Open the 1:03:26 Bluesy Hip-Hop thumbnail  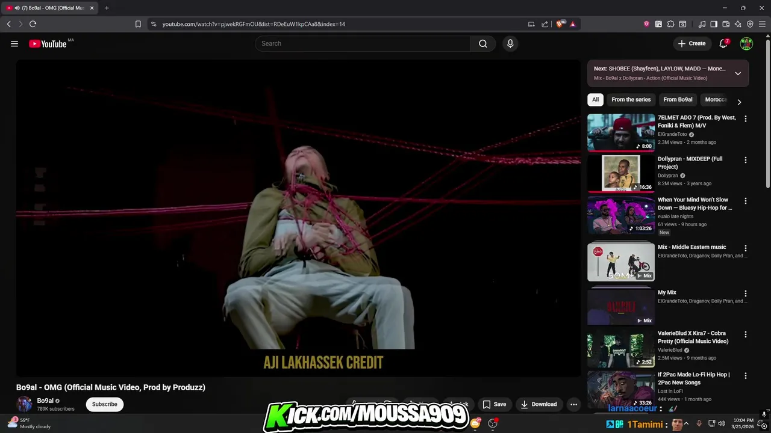pos(621,215)
